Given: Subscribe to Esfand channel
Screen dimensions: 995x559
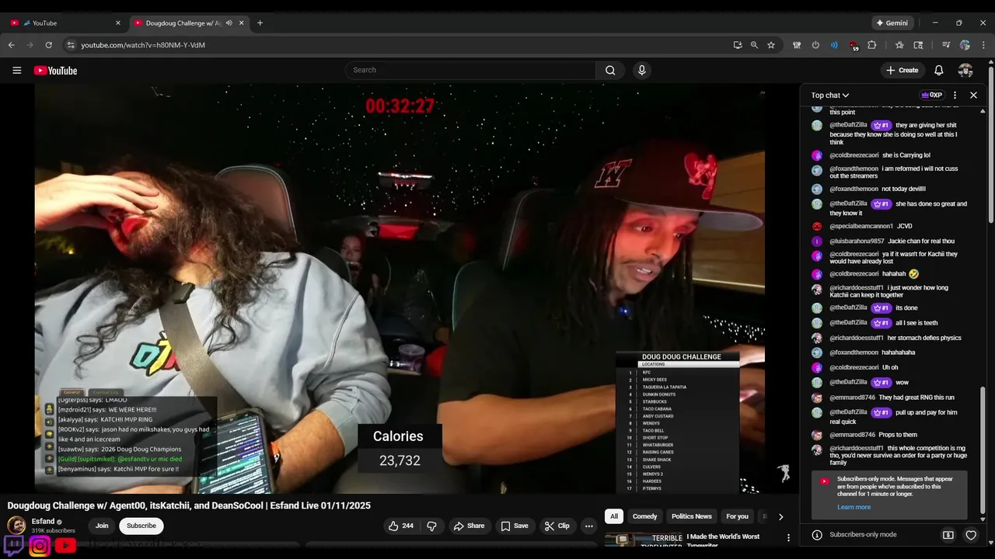Looking at the screenshot, I should [141, 526].
